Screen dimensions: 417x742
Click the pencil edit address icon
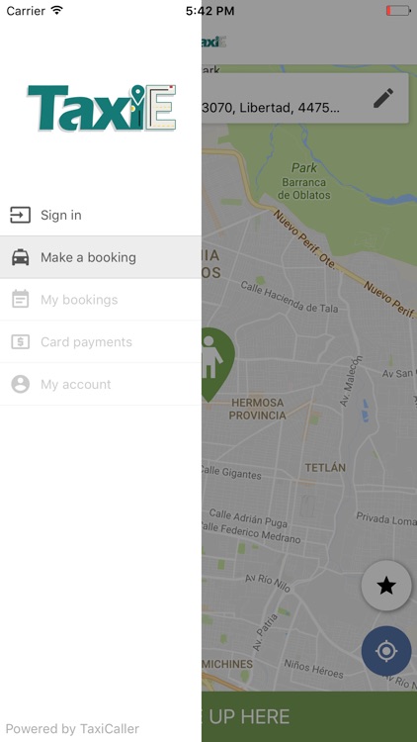[x=383, y=98]
